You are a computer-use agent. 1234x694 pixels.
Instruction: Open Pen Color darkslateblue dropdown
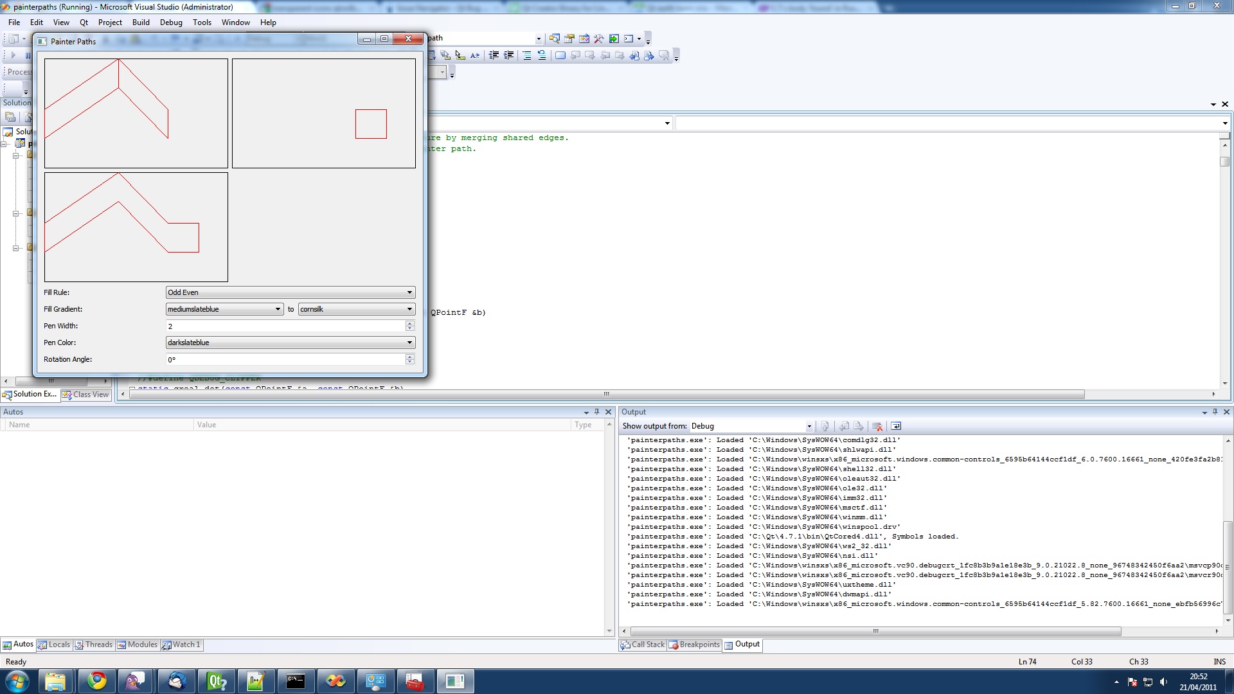coord(291,343)
